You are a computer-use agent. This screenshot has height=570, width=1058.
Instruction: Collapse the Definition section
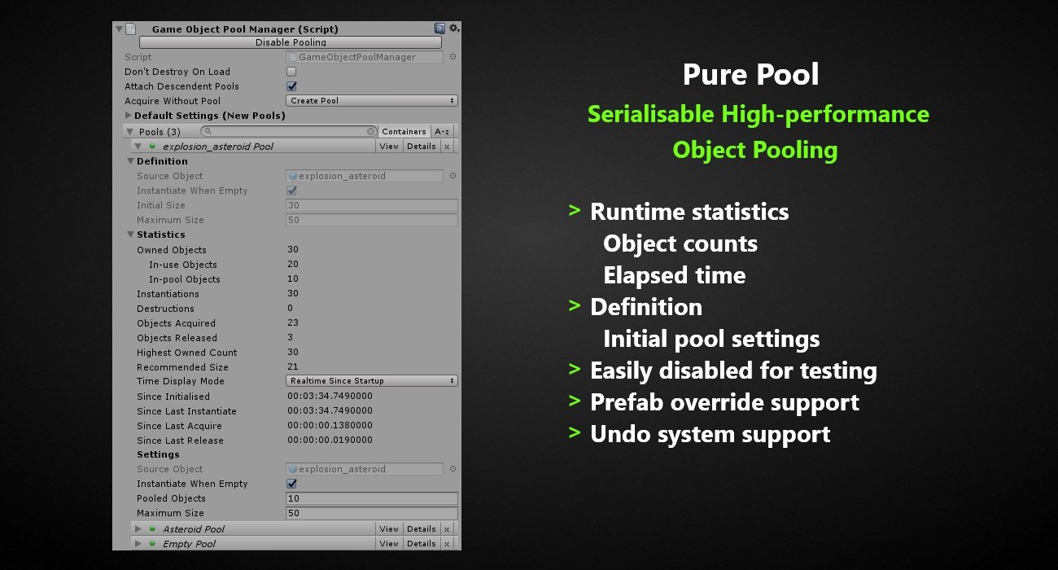click(130, 161)
